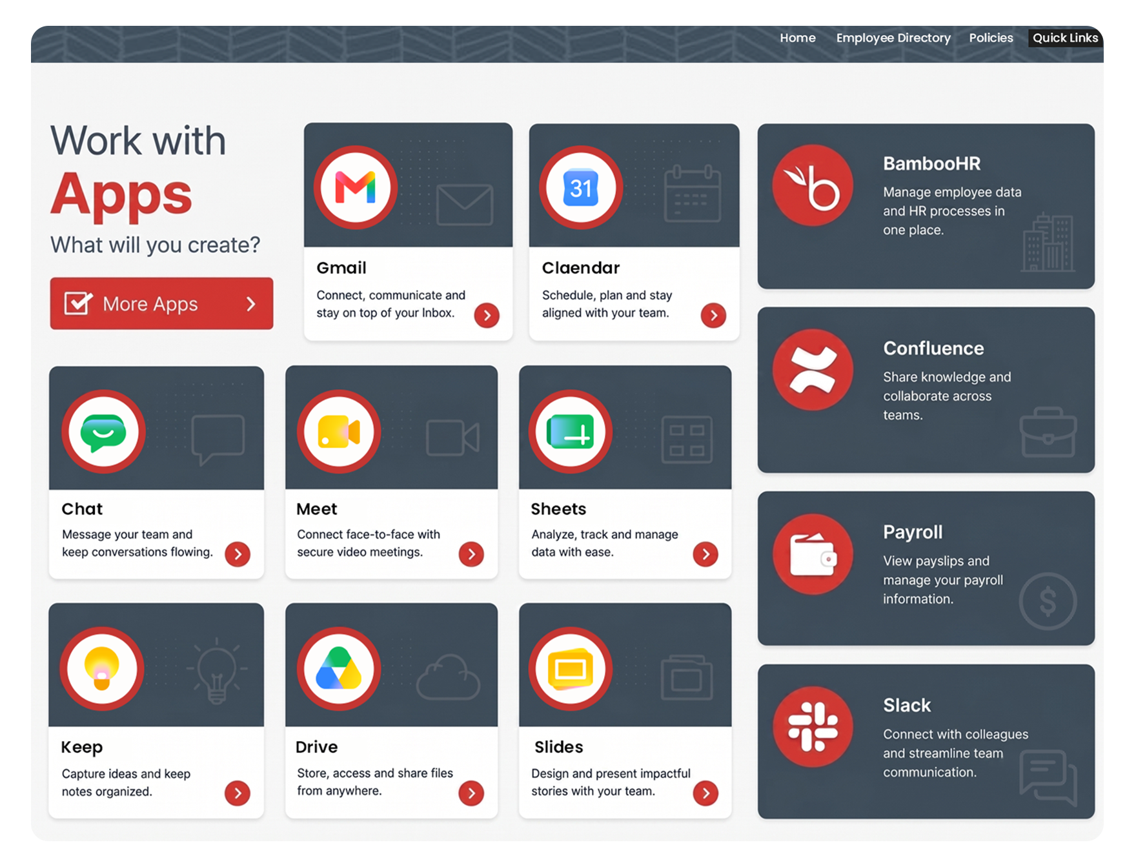1136x867 pixels.
Task: Click the BambooHR logo icon
Action: (813, 185)
